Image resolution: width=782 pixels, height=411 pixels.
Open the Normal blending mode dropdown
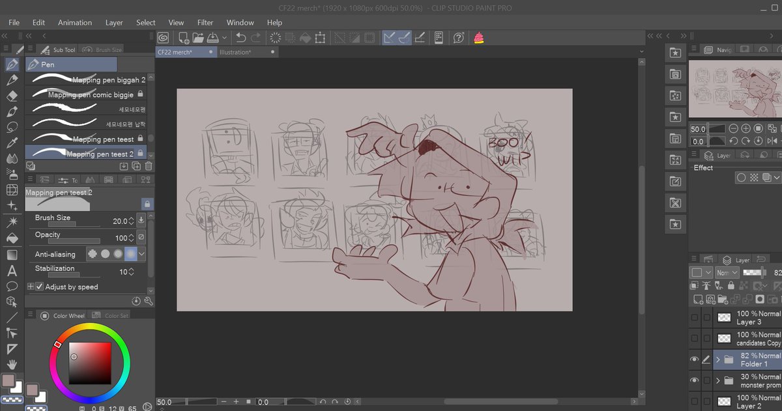tap(727, 272)
